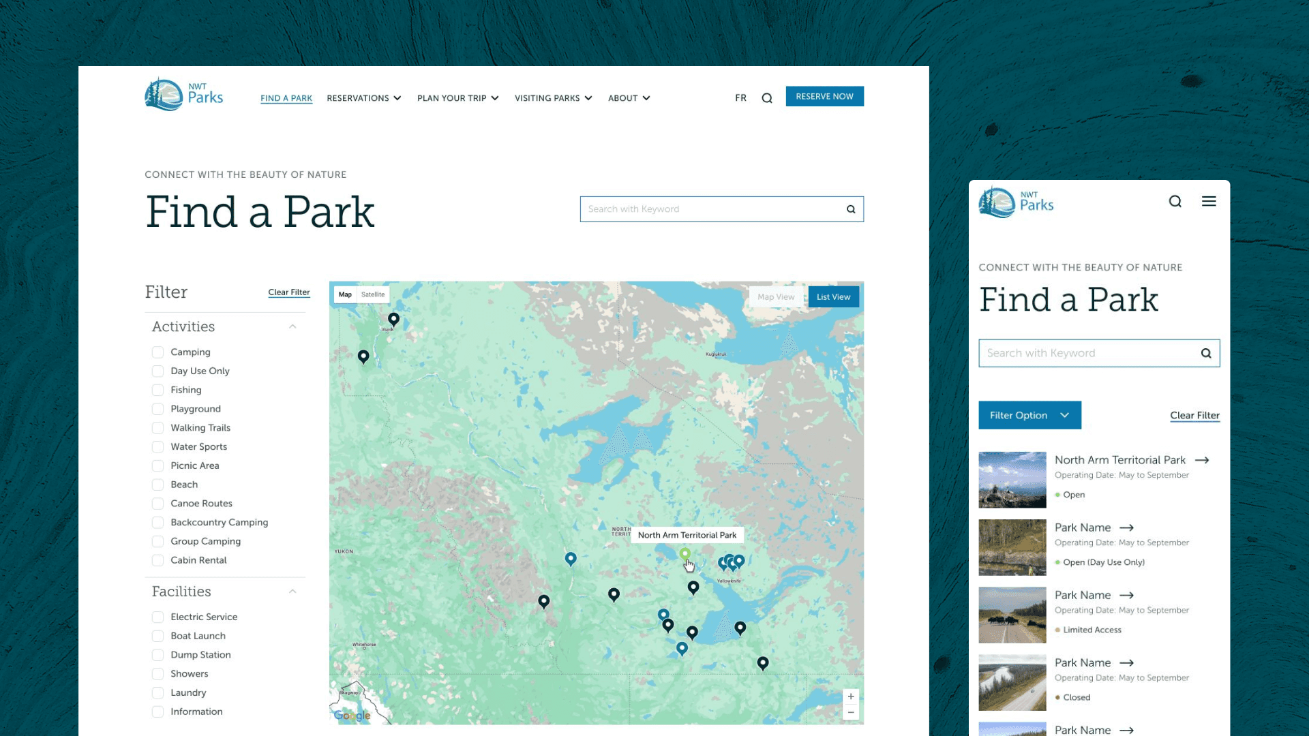Open North Arm Territorial Park thumbnail photo
The image size is (1309, 736).
pyautogui.click(x=1012, y=480)
